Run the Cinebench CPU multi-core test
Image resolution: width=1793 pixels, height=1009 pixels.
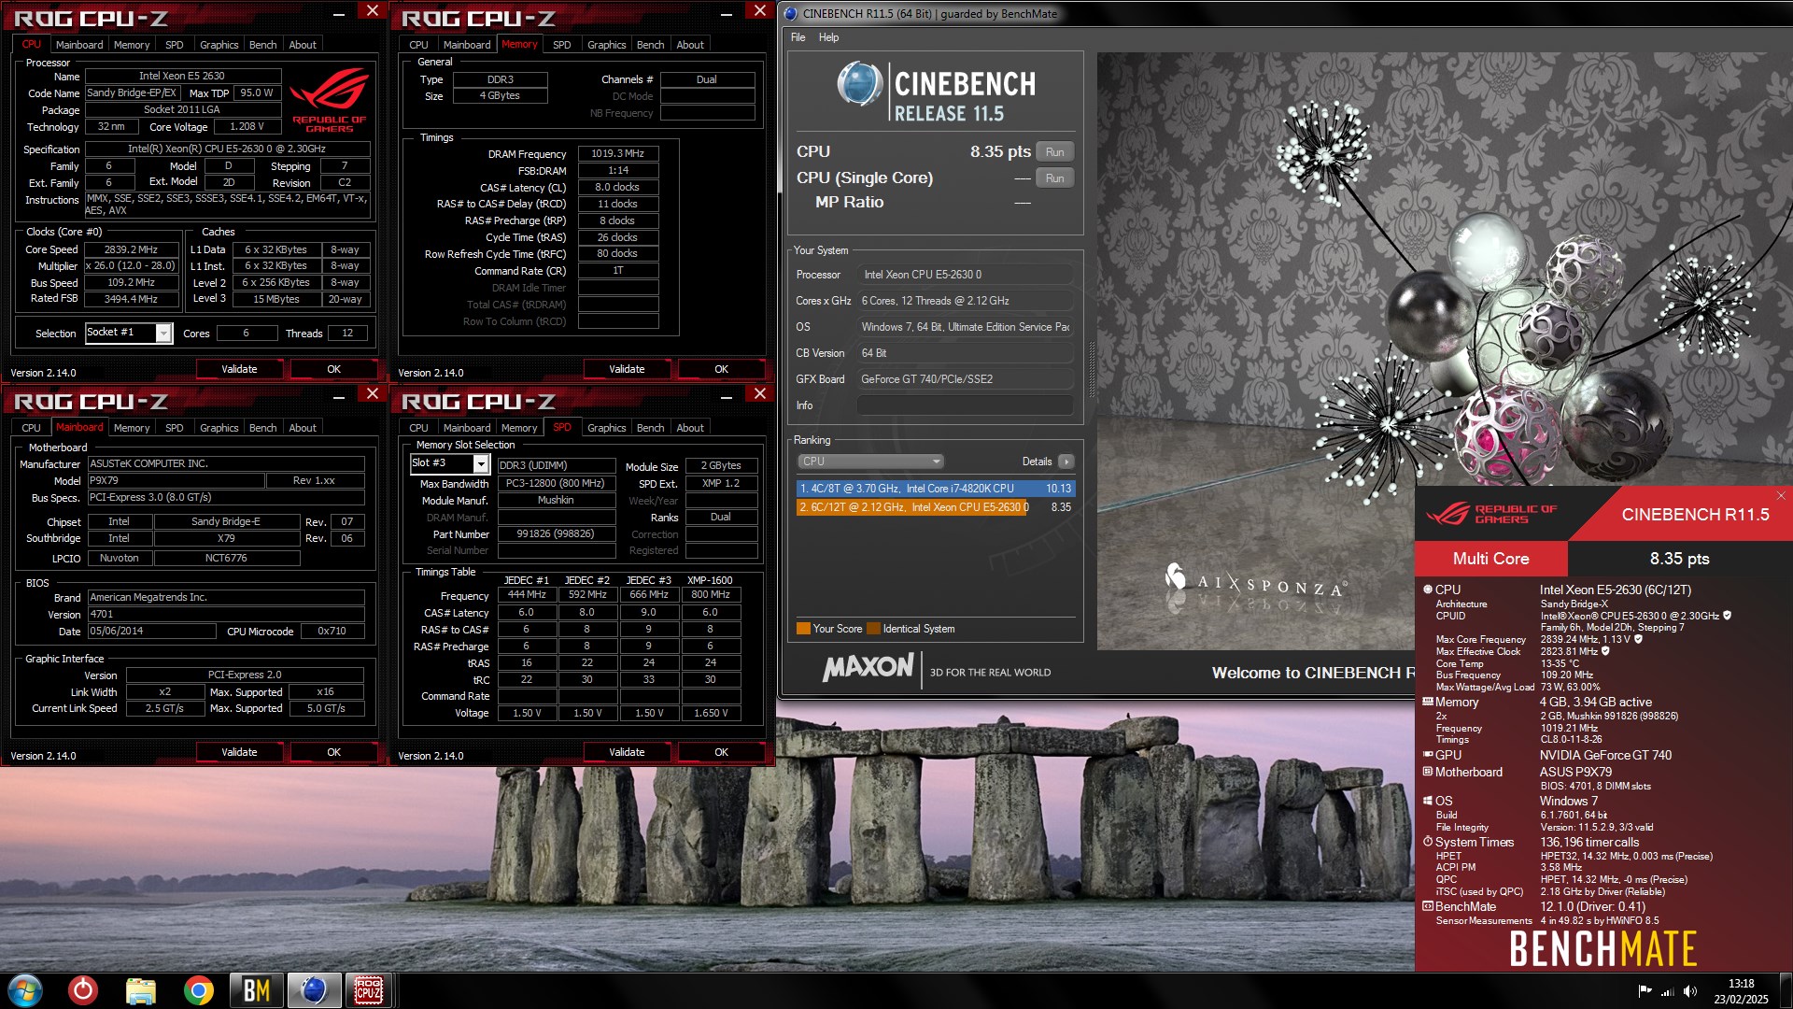(x=1054, y=152)
